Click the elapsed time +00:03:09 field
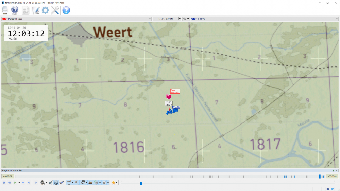This screenshot has width=340, height=191. (x=7, y=176)
